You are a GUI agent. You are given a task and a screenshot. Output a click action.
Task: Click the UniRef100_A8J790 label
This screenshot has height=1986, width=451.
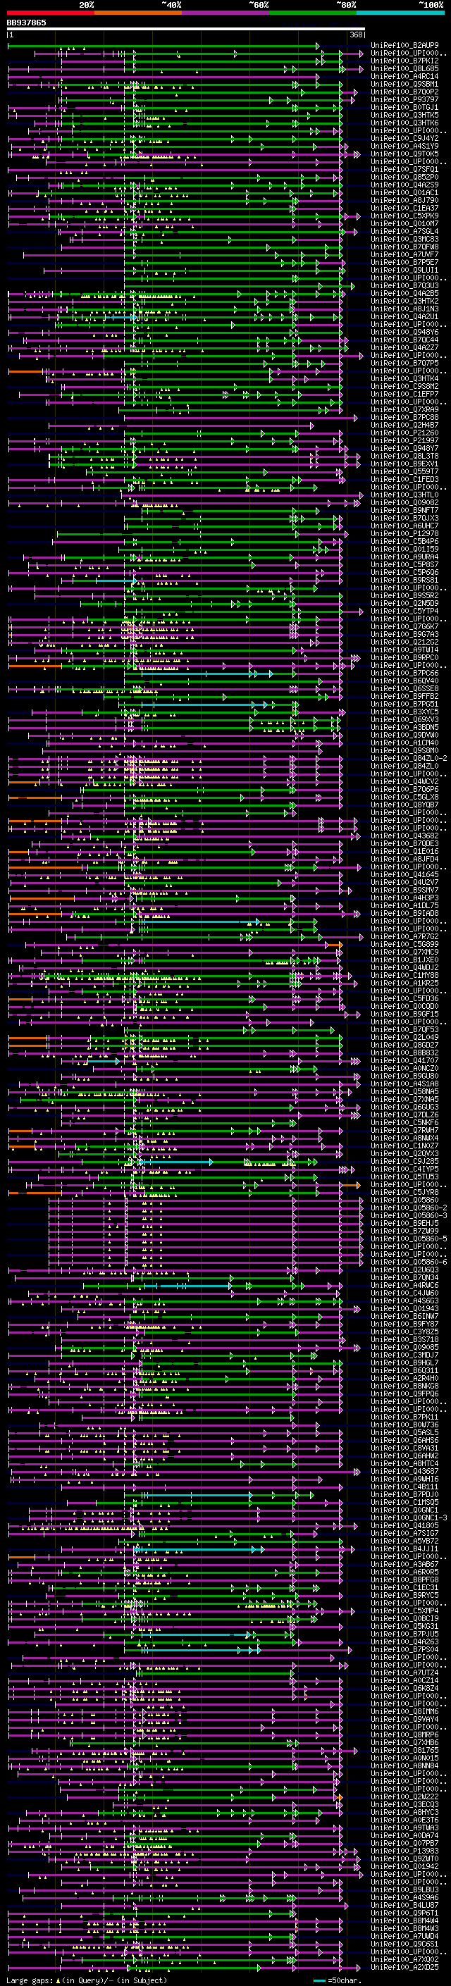tap(404, 201)
